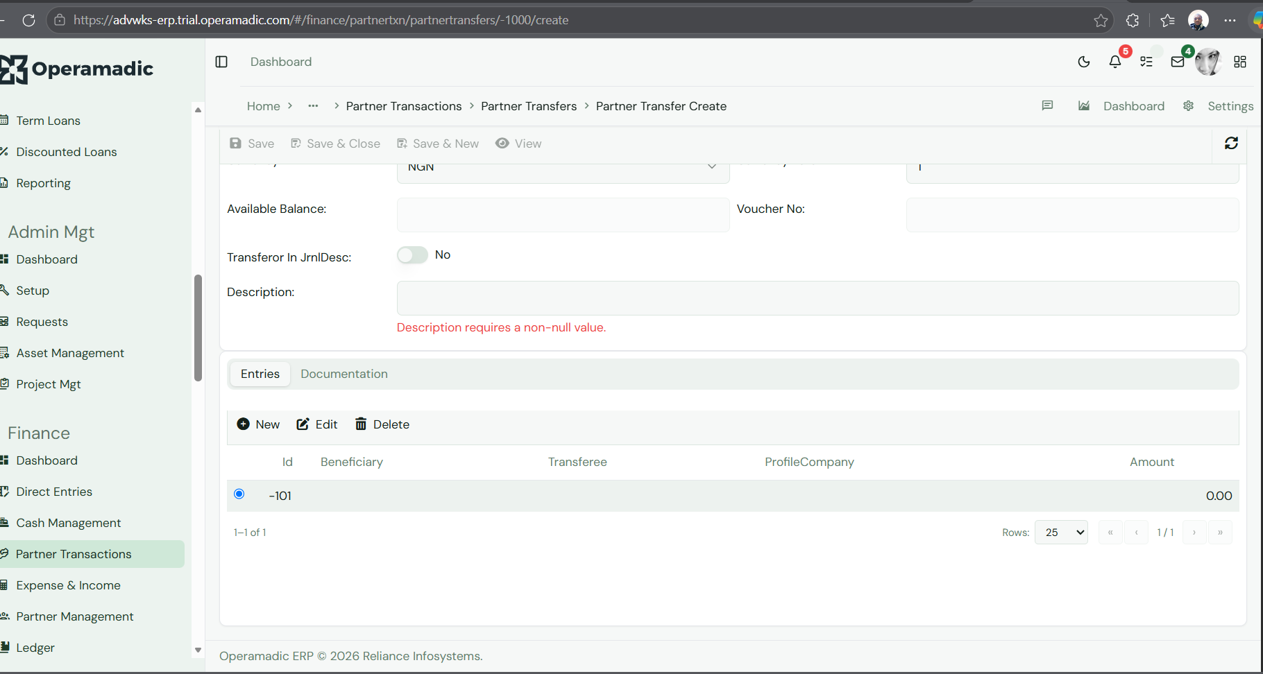Sort by the Beneficiary column header
1263x674 pixels.
click(x=352, y=462)
